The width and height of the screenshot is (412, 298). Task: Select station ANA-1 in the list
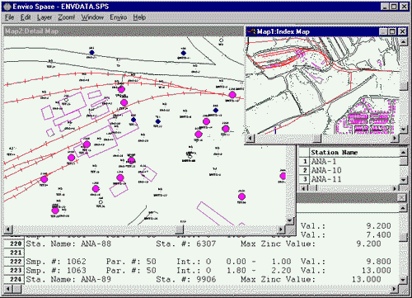point(324,162)
